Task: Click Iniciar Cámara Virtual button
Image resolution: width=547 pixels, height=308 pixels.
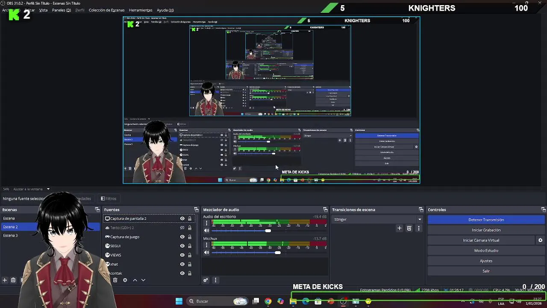Action: pyautogui.click(x=481, y=240)
